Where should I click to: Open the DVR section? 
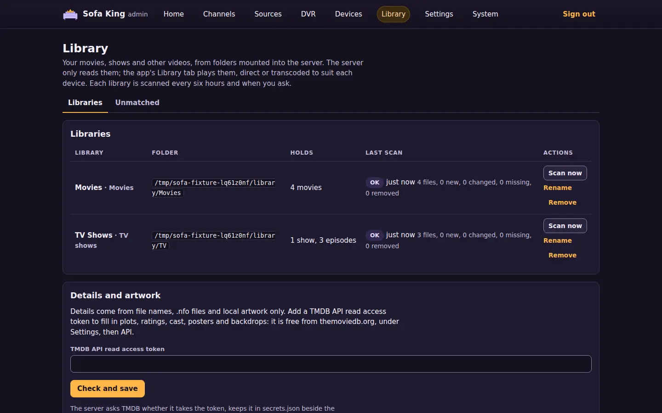(x=308, y=14)
